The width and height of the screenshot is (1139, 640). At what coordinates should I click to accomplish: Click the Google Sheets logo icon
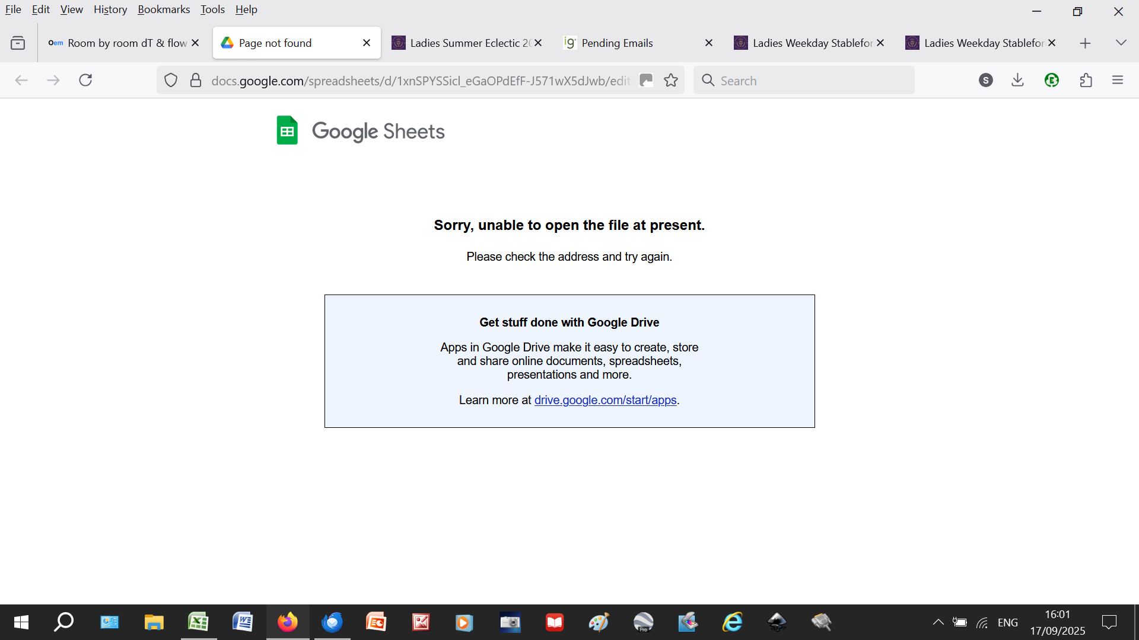point(287,130)
